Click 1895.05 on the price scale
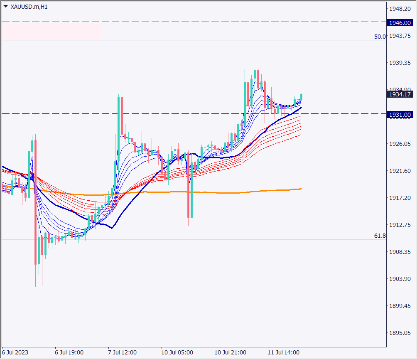This screenshot has width=417, height=359. [x=399, y=333]
